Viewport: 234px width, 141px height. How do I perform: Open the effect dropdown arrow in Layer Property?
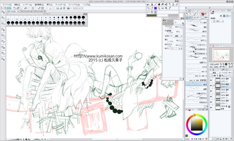pos(230,16)
